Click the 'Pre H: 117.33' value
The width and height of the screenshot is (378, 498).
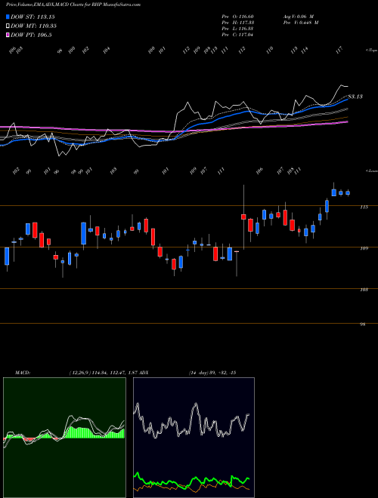point(237,23)
